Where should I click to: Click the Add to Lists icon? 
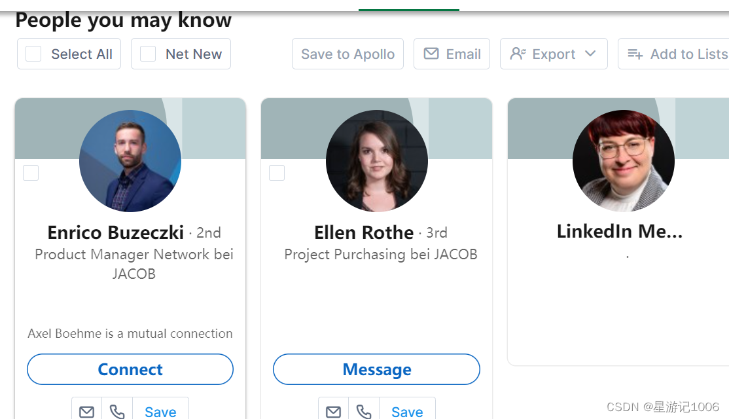coord(635,54)
